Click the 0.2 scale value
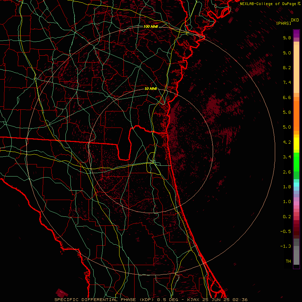The image size is (302, 302). tap(287, 217)
